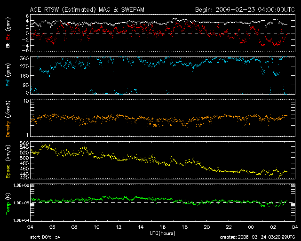Click the '1.0E+06' temperature tick label
Viewport: 301px width, 241px height.
pyautogui.click(x=21, y=185)
